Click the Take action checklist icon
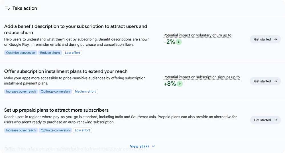Viewport: 285px width, 153px height. 7,8
